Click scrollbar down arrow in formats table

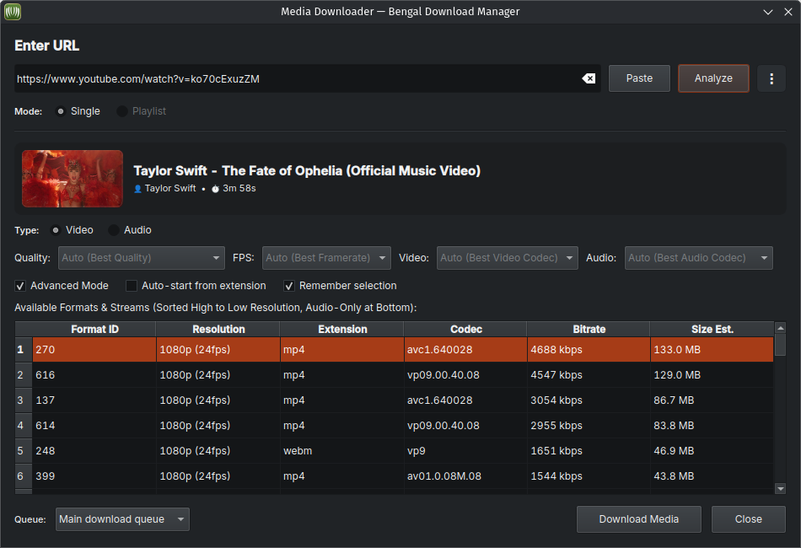[780, 489]
